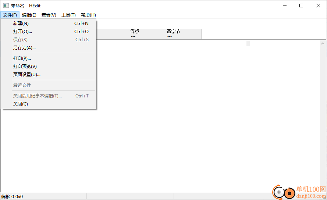The width and height of the screenshot is (327, 200).
Task: Click the 双字节 value column
Action: click(173, 33)
